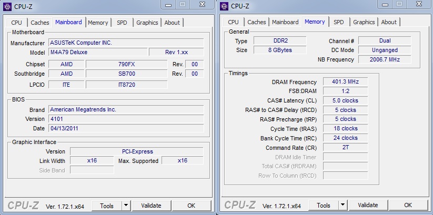Click the tRP 5 clocks value
This screenshot has height=215, width=433.
coord(346,119)
